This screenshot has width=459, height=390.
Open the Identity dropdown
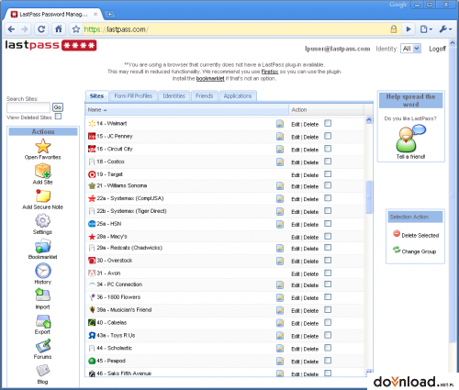(410, 49)
